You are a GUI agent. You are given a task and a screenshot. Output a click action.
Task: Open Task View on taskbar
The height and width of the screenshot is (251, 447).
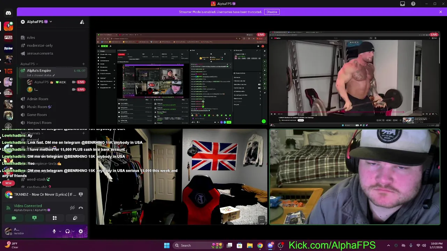tap(229, 245)
